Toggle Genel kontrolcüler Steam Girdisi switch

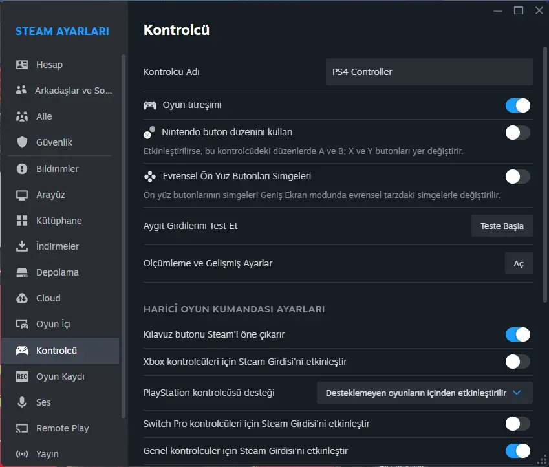pyautogui.click(x=517, y=451)
